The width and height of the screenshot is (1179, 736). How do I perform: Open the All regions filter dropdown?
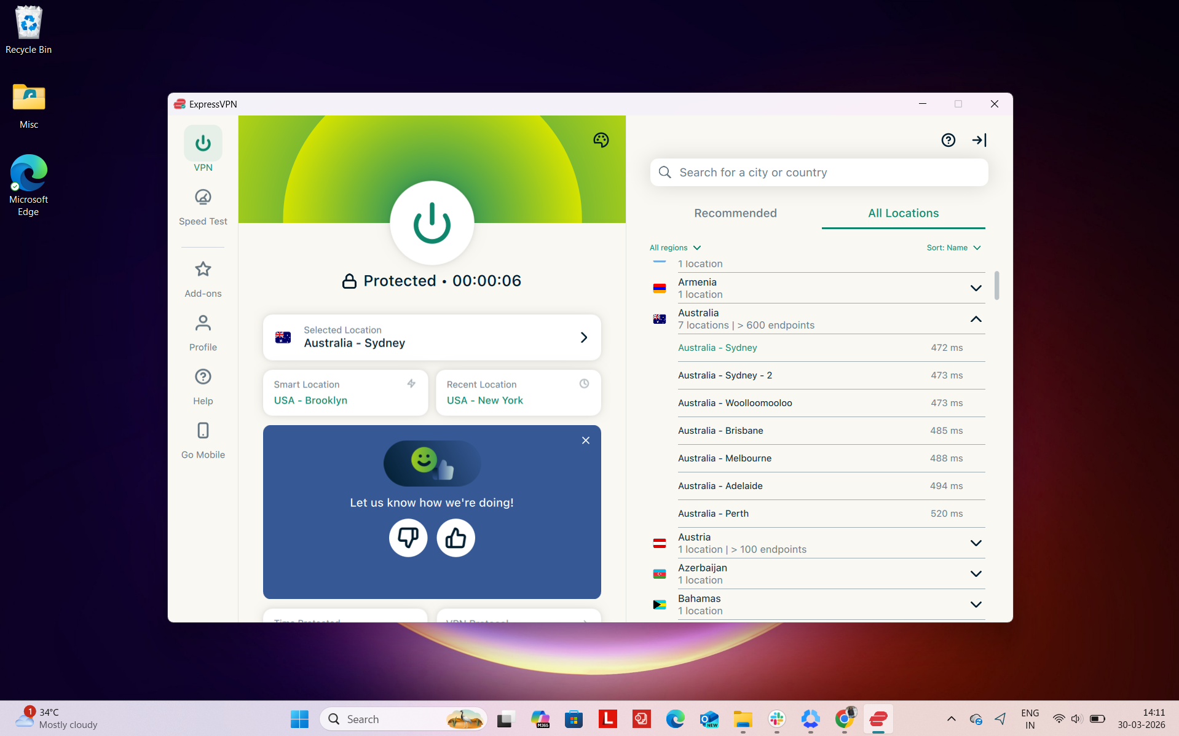coord(674,248)
